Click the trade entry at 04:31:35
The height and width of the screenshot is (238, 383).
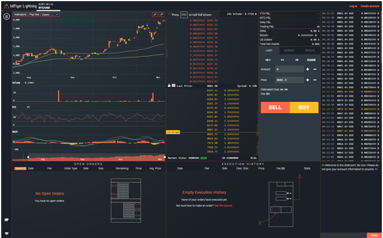coord(351,13)
